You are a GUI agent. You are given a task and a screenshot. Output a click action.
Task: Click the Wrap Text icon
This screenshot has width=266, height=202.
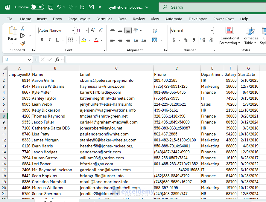[x=155, y=30]
